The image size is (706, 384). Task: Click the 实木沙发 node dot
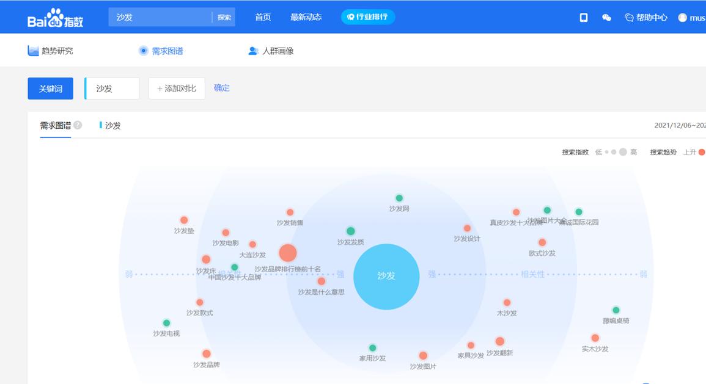(x=595, y=338)
